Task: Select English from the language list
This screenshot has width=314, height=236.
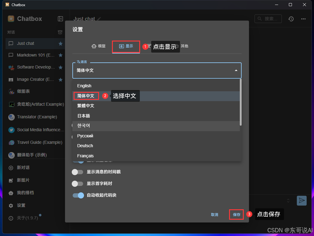Action: pyautogui.click(x=156, y=86)
